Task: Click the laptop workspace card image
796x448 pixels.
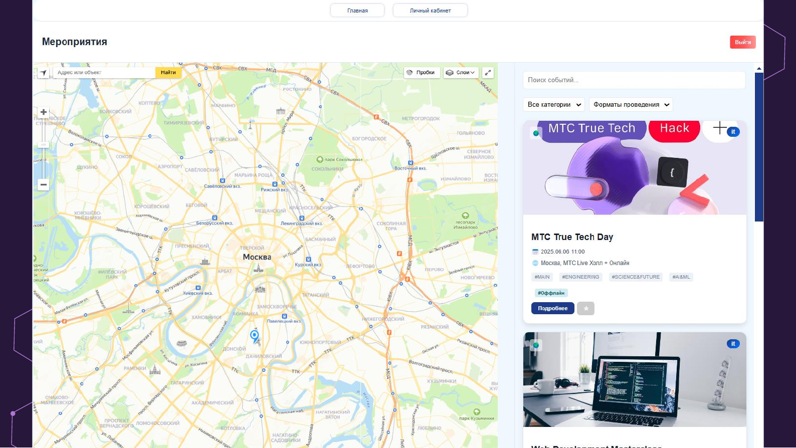Action: point(635,380)
